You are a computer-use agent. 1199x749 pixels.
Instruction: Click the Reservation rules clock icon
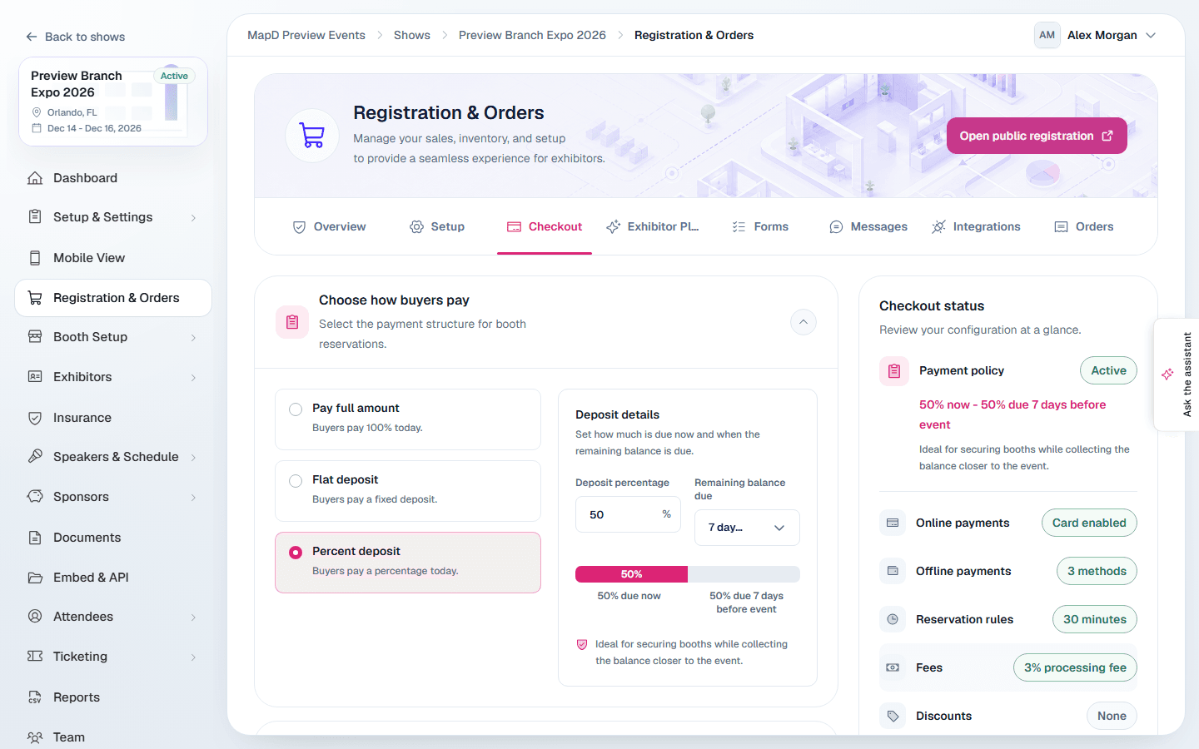(893, 619)
